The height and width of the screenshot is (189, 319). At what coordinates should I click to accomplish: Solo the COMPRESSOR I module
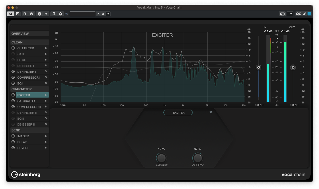click(x=46, y=78)
